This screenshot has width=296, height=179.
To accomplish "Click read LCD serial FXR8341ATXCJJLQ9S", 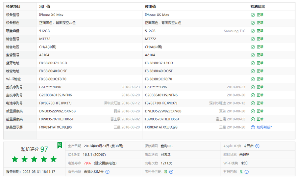I will (x=161, y=127).
